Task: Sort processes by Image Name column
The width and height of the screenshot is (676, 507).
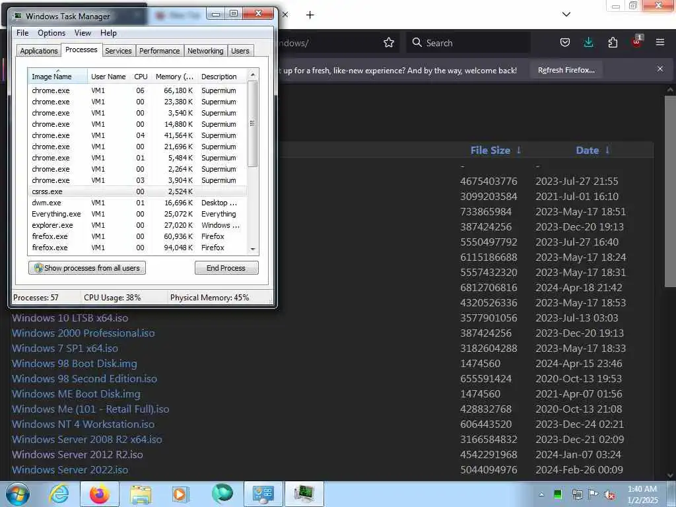Action: [57, 77]
